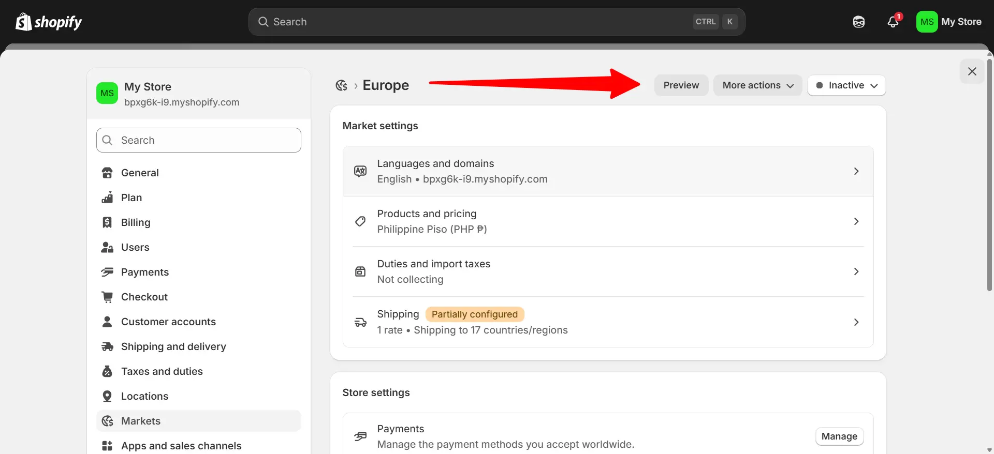Select General in settings sidebar
This screenshot has height=454, width=994.
pyautogui.click(x=199, y=173)
